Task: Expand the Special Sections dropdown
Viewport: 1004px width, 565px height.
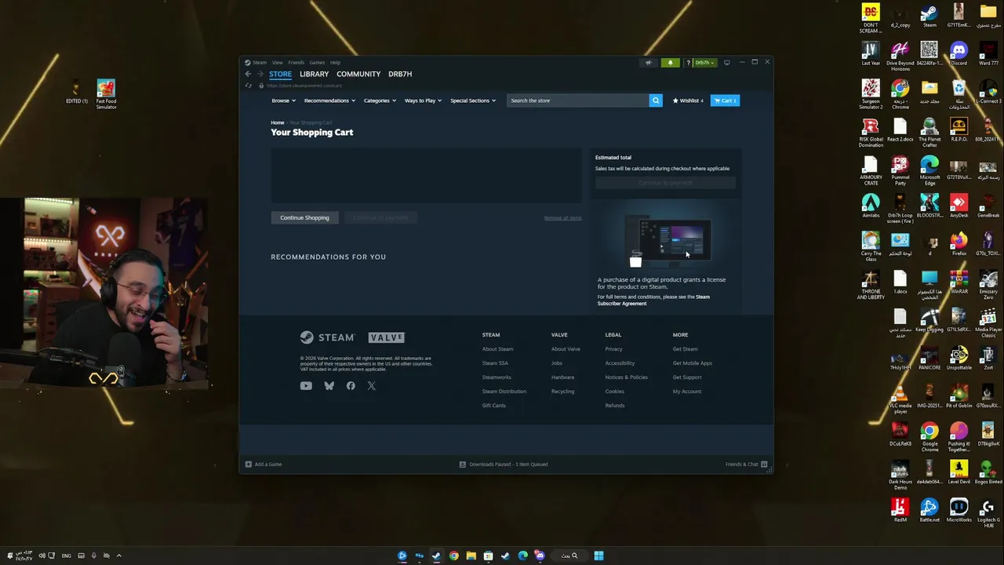Action: click(x=473, y=100)
